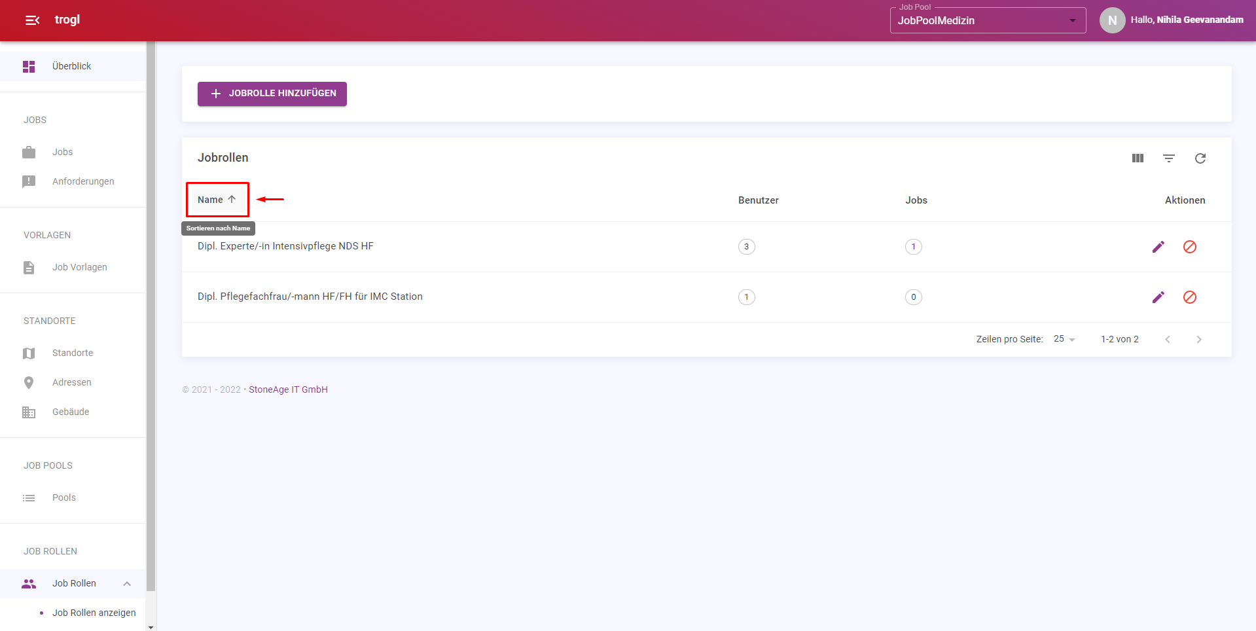
Task: Open the StoneAge IT GmbH link
Action: (x=288, y=389)
